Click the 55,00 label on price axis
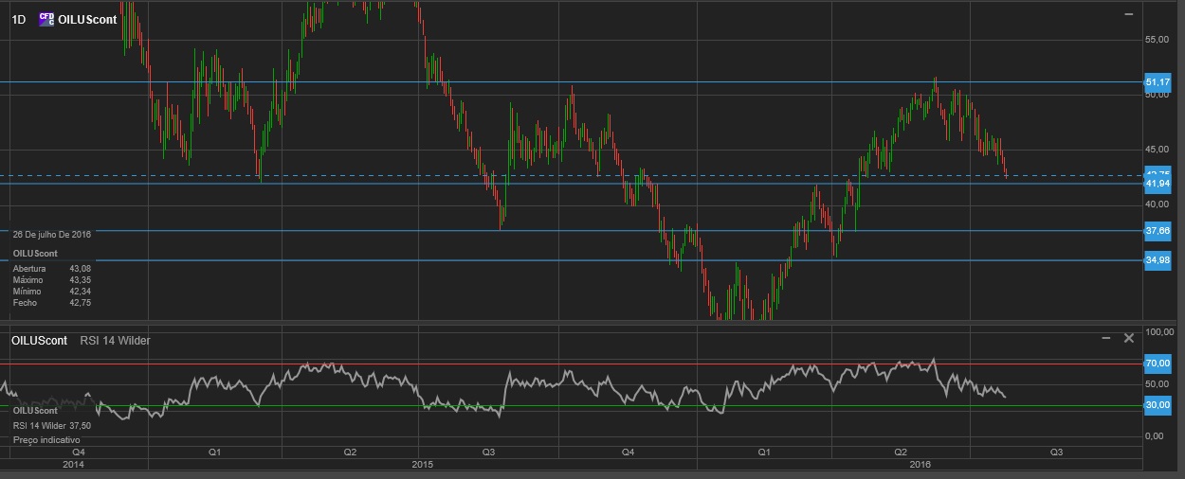This screenshot has width=1185, height=479. [1159, 40]
